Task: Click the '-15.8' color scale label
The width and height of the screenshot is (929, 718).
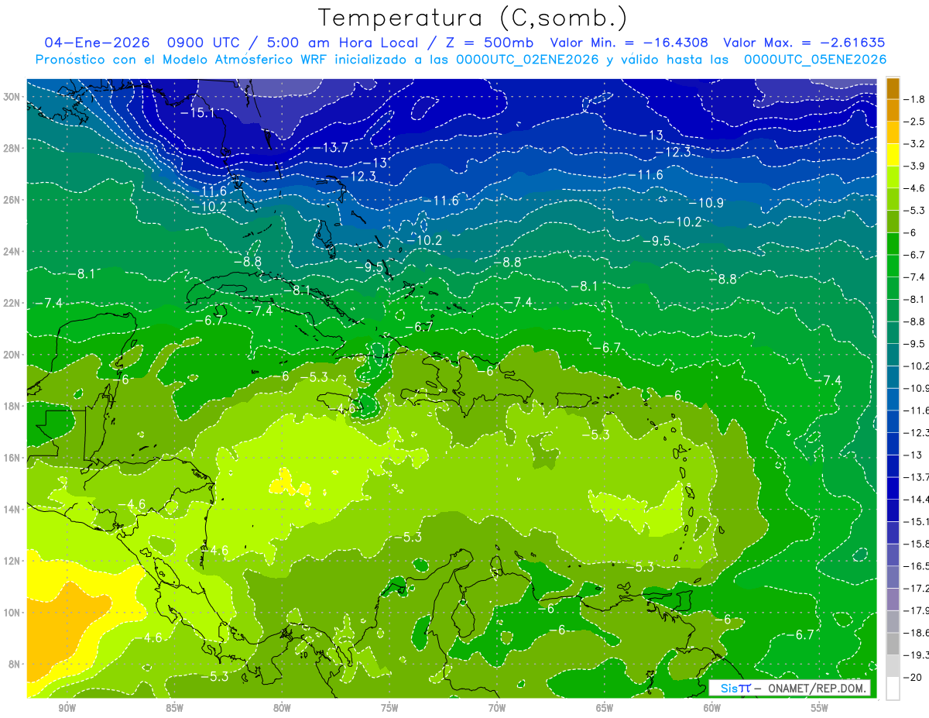Action: (x=917, y=544)
